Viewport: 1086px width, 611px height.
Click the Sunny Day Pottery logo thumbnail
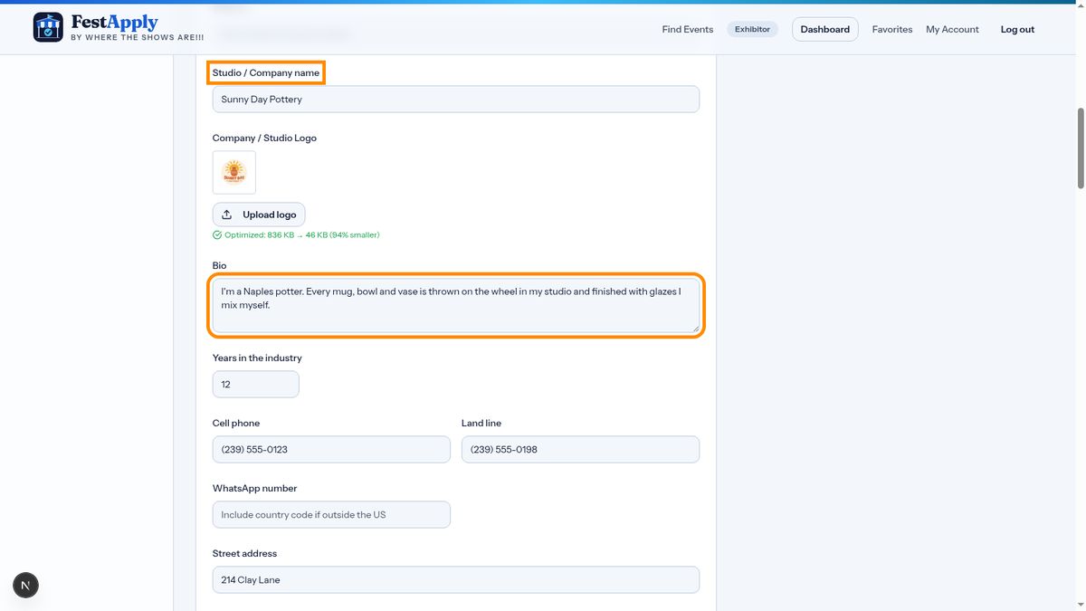pos(234,172)
